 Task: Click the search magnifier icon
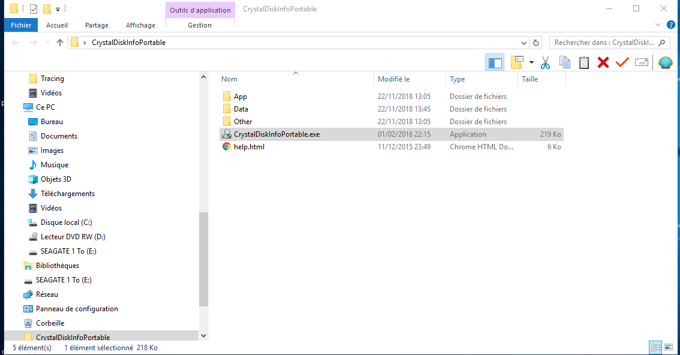[x=662, y=43]
